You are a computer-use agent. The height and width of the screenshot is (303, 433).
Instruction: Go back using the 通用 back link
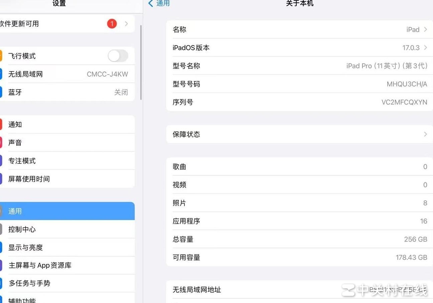click(159, 3)
